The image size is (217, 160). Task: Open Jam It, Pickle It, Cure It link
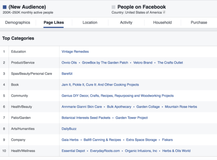[x=100, y=85]
